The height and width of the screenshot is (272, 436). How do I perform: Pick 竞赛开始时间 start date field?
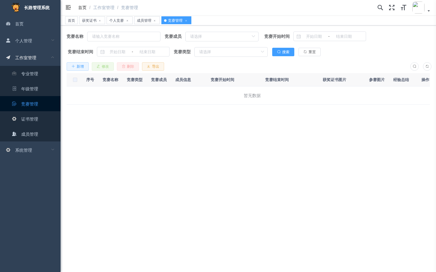coord(314,36)
